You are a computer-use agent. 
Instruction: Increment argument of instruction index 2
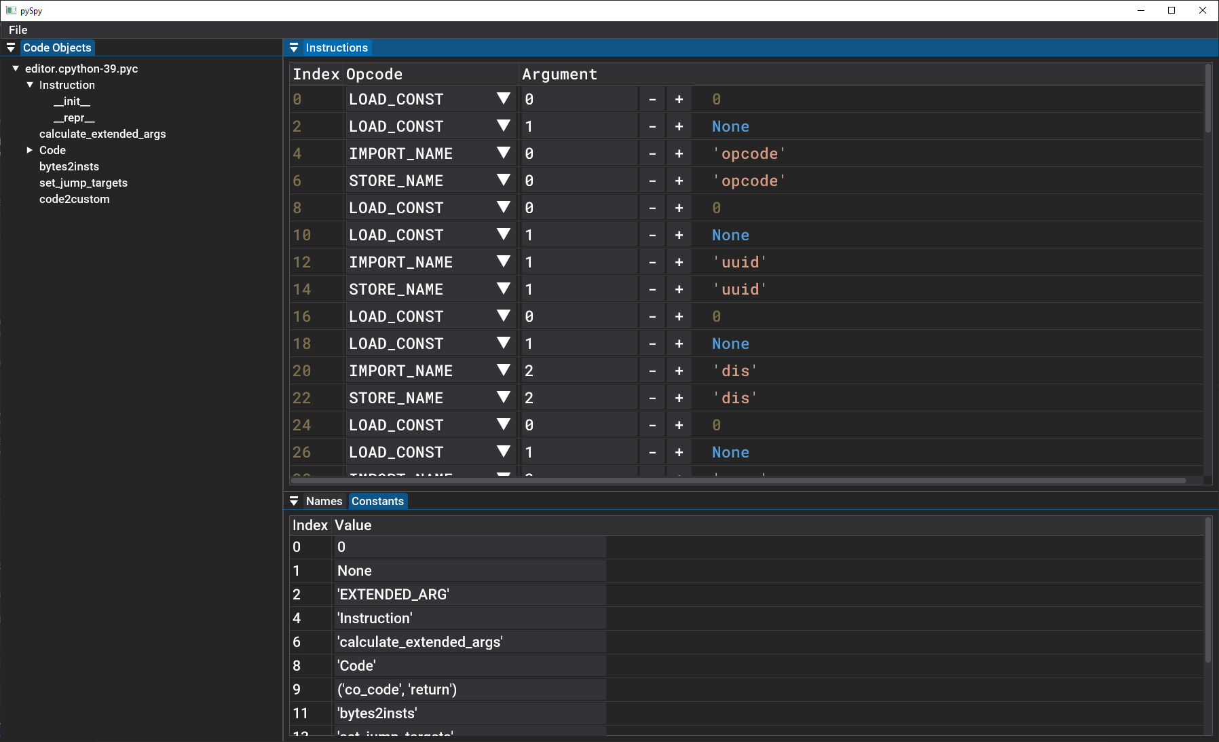(679, 126)
